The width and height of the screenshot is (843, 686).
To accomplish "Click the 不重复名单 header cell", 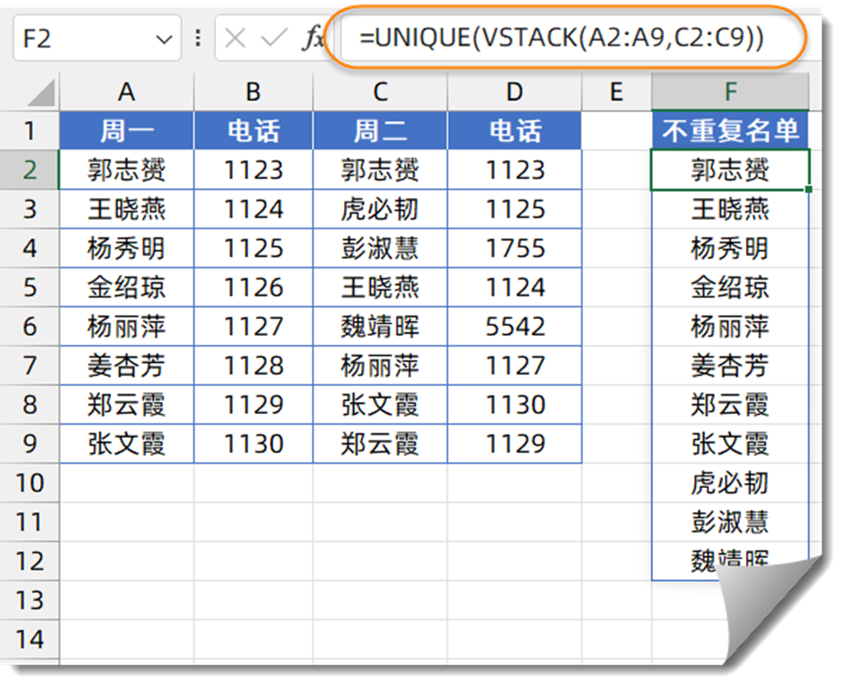I will click(730, 132).
